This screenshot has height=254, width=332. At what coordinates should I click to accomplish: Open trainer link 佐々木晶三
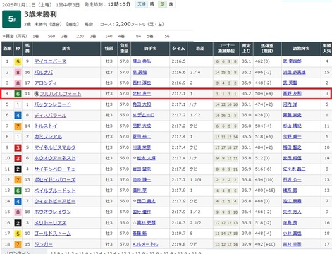tap(294, 169)
